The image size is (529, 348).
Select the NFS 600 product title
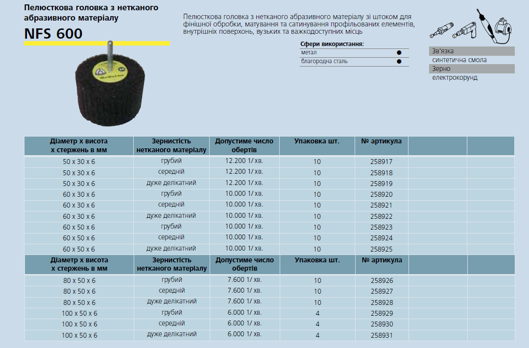(53, 34)
